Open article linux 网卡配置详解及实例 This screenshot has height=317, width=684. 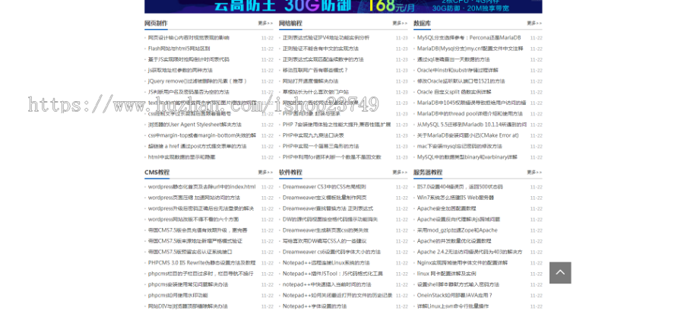(447, 274)
